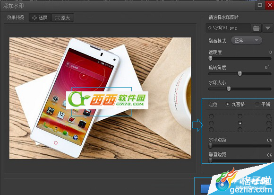Choose the top-center grid position
274x195 pixels.
tap(240, 116)
